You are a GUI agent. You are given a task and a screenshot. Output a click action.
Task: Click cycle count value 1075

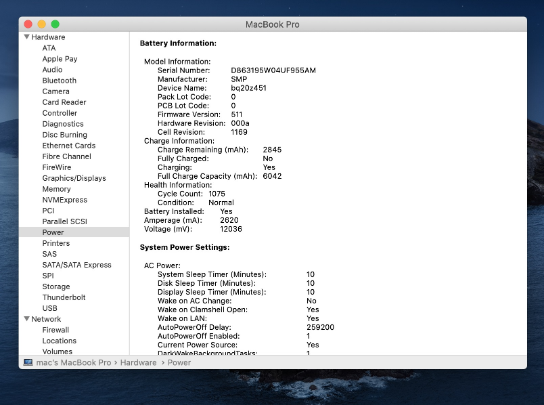(x=217, y=194)
